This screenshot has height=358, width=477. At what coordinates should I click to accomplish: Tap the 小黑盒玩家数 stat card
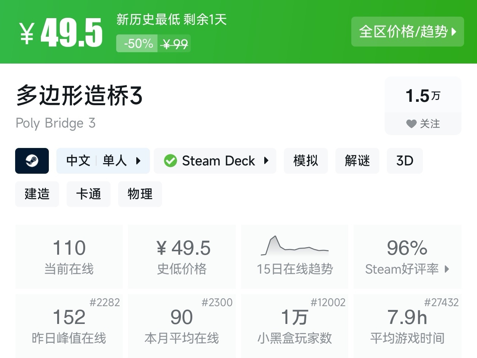point(295,325)
